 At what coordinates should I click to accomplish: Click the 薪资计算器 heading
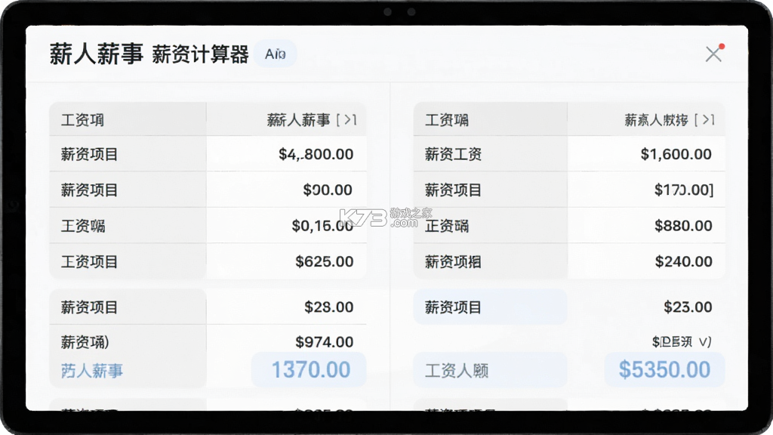pyautogui.click(x=200, y=54)
